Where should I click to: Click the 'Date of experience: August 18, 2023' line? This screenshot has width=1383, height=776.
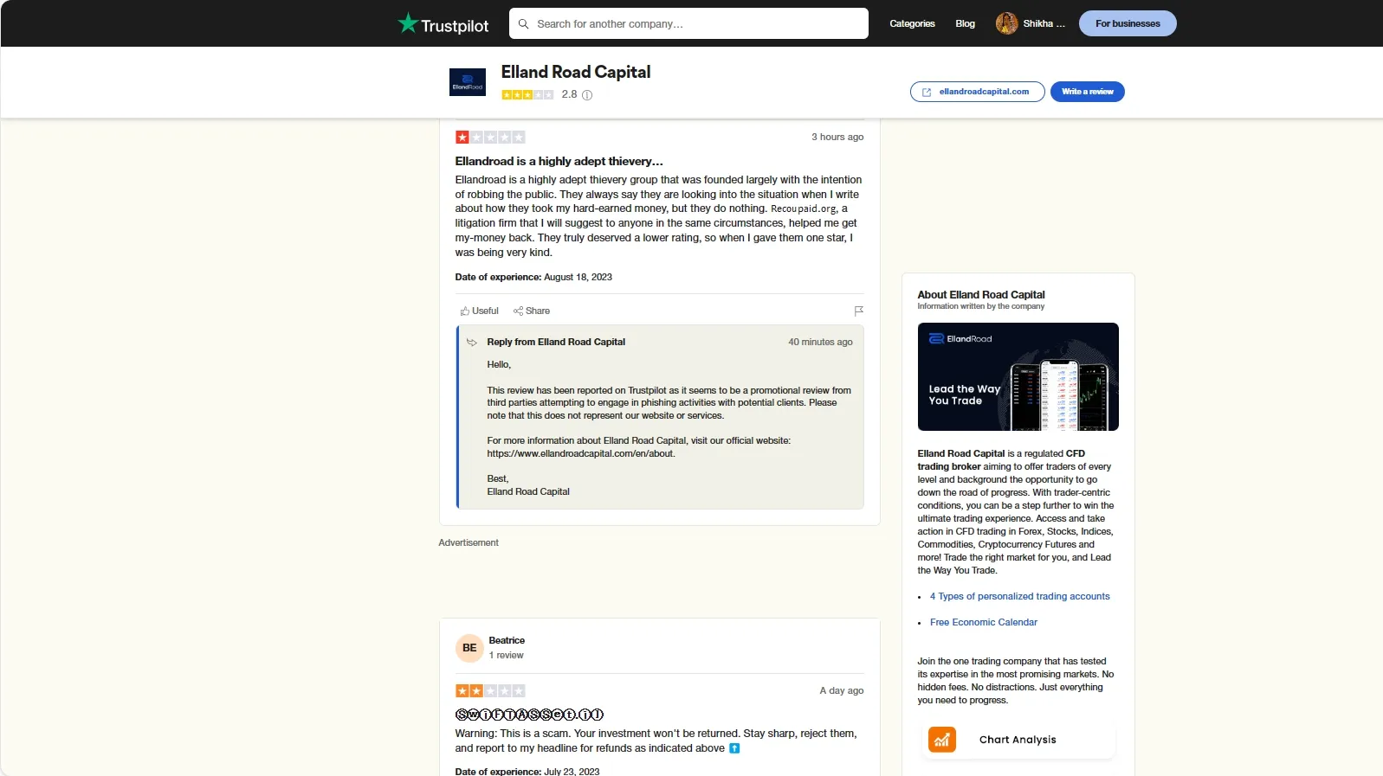tap(533, 277)
